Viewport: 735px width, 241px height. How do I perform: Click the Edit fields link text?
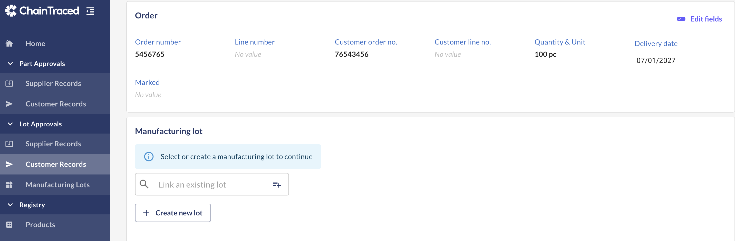coord(706,19)
